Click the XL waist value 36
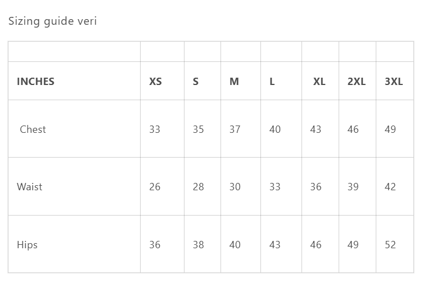This screenshot has height=291, width=423. (316, 187)
